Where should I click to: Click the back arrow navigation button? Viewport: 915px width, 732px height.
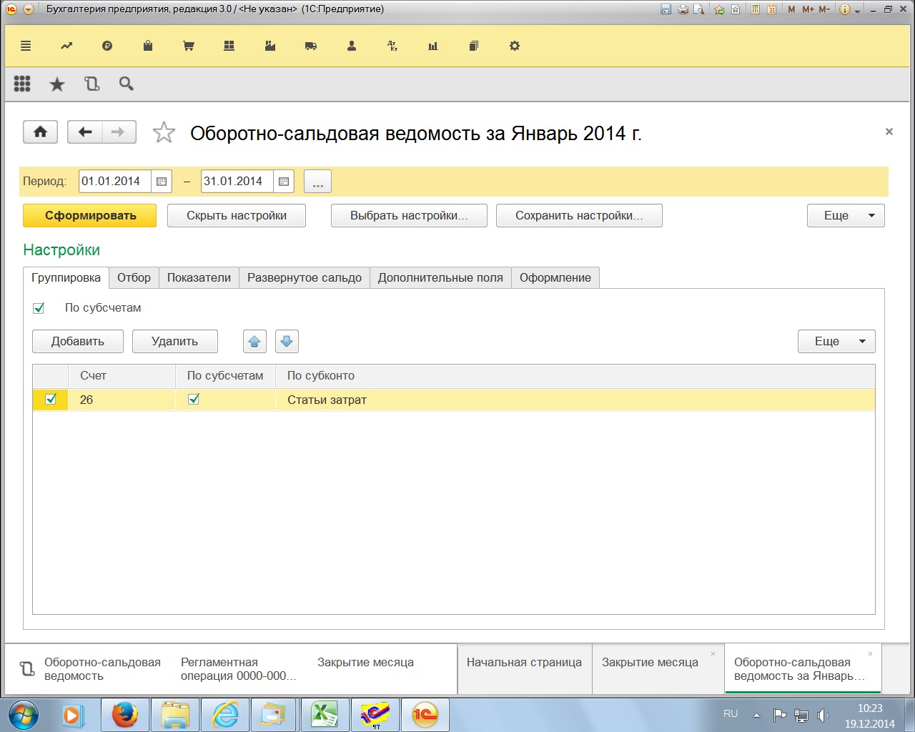85,132
